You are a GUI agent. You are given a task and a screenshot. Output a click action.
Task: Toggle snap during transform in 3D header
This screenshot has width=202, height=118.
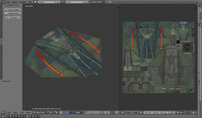pos(109,112)
